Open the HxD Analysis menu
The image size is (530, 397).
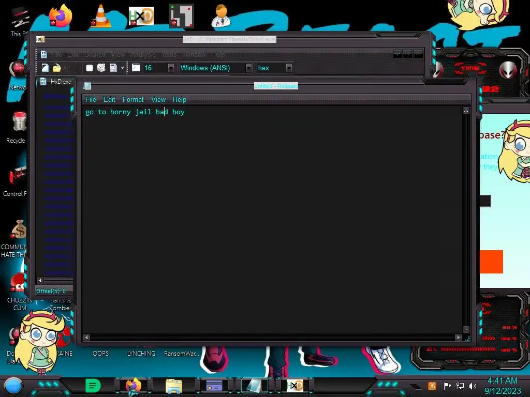click(x=143, y=54)
